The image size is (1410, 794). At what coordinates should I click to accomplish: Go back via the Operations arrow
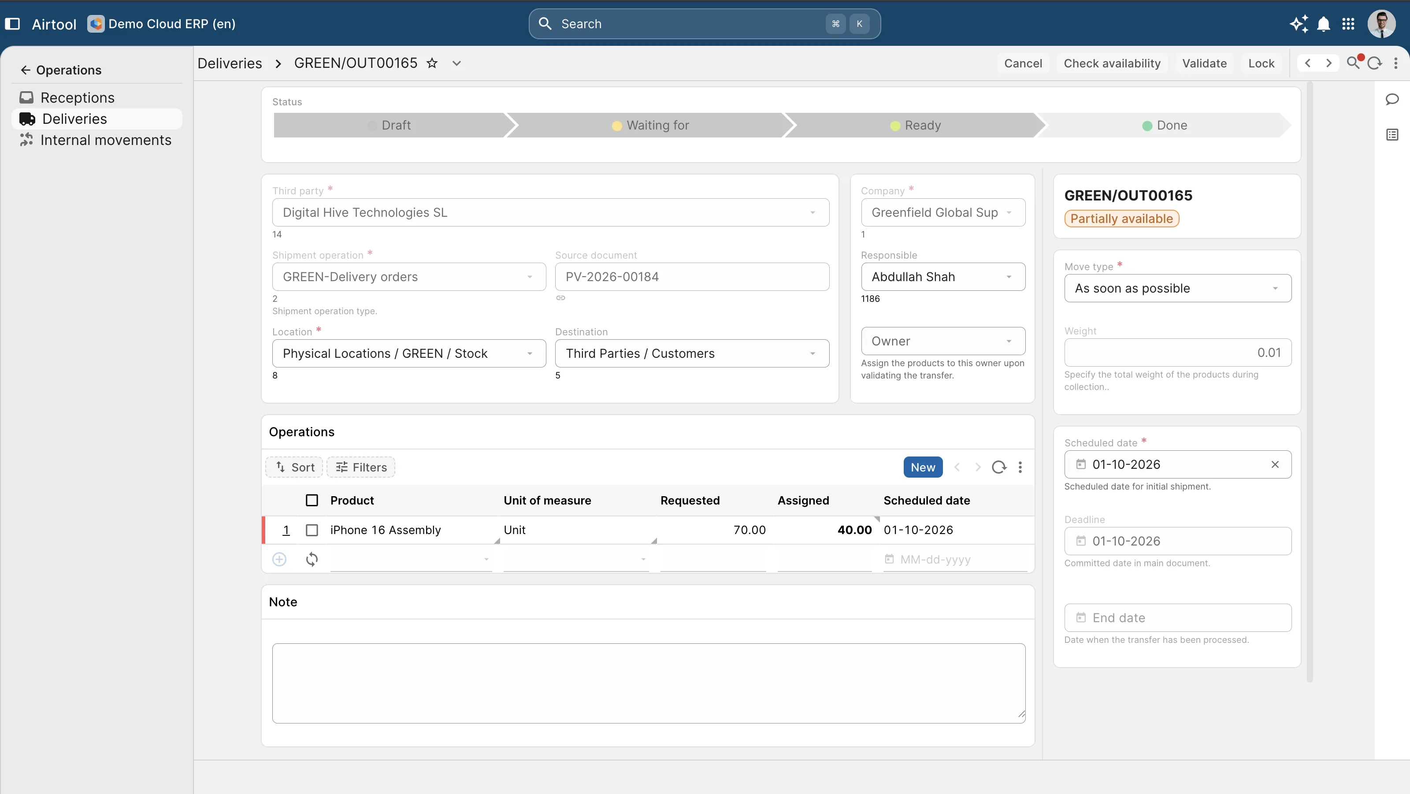coord(25,70)
